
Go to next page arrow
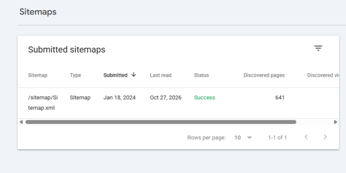point(325,137)
